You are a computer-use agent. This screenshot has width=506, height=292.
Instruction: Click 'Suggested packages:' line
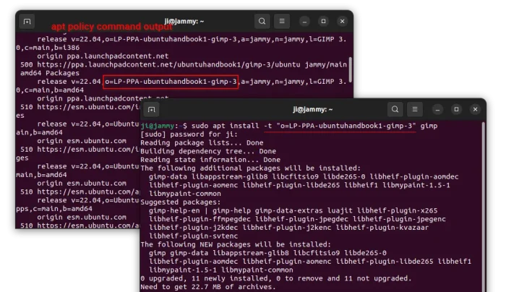point(181,202)
